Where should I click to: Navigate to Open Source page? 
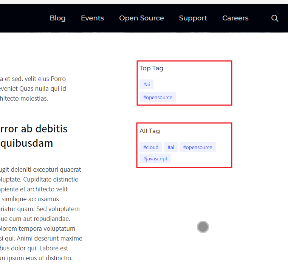coord(141,18)
